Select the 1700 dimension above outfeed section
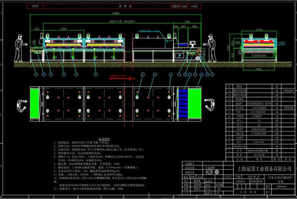 (187, 22)
